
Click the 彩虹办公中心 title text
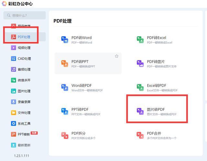pos(20,4)
